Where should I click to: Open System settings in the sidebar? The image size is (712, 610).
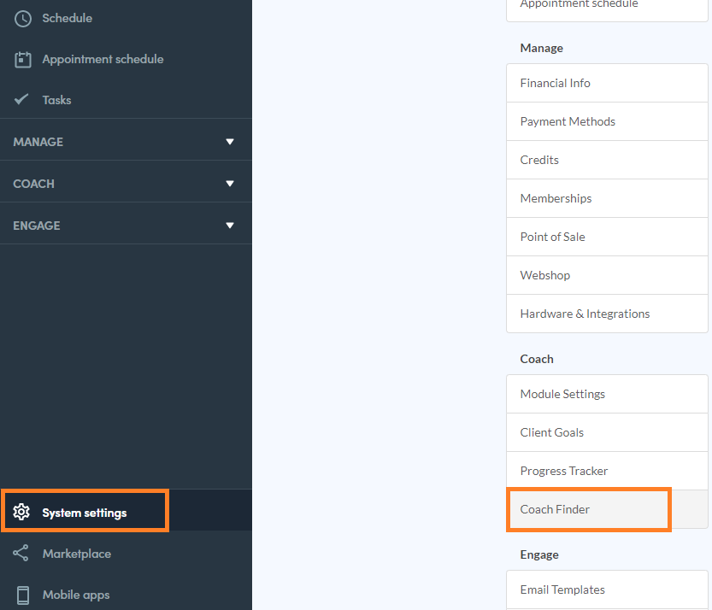126,510
